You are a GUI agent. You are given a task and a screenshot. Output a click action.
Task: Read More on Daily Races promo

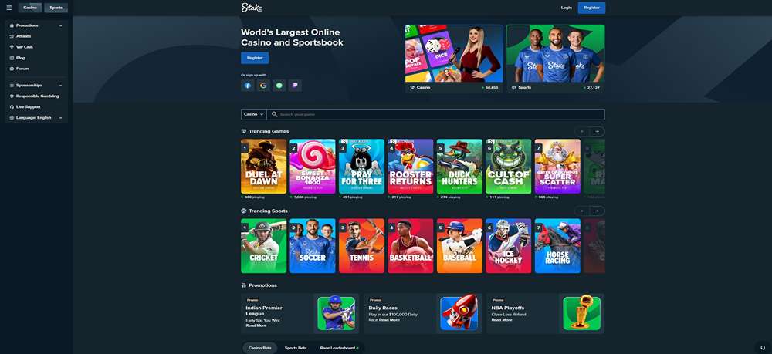pos(389,319)
